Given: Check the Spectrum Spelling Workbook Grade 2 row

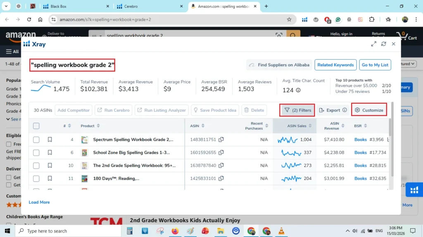Looking at the screenshot, I should (x=36, y=139).
